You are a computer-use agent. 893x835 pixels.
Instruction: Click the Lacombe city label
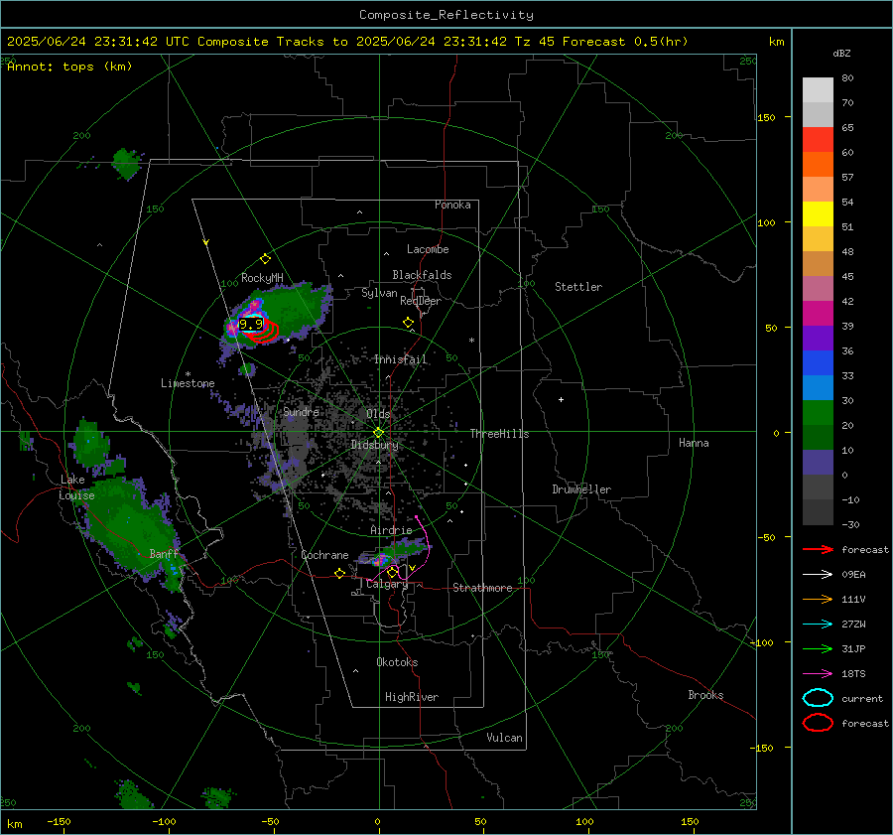coord(428,249)
